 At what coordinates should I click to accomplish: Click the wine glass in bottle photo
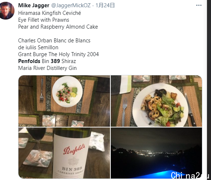(x=36, y=143)
